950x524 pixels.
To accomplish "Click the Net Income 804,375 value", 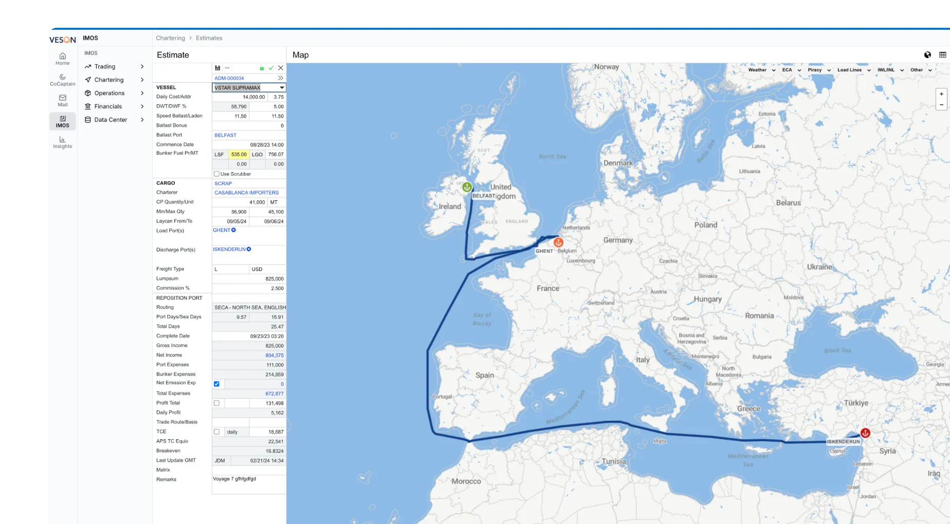I will (x=274, y=355).
